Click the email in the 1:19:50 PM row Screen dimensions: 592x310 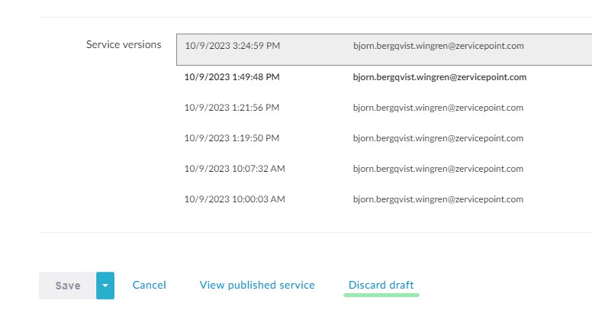[x=438, y=138]
